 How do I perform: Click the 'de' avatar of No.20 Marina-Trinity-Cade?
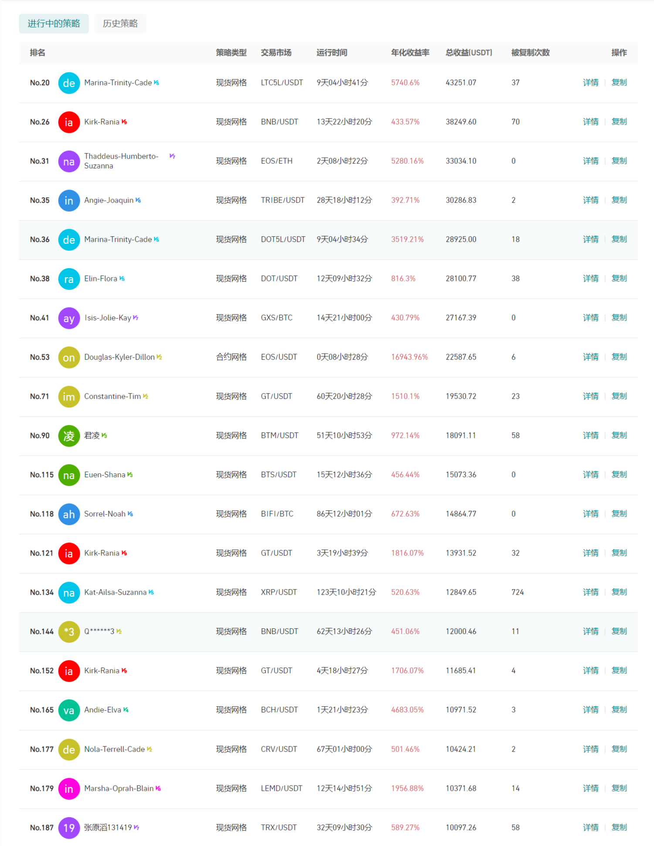click(x=69, y=83)
